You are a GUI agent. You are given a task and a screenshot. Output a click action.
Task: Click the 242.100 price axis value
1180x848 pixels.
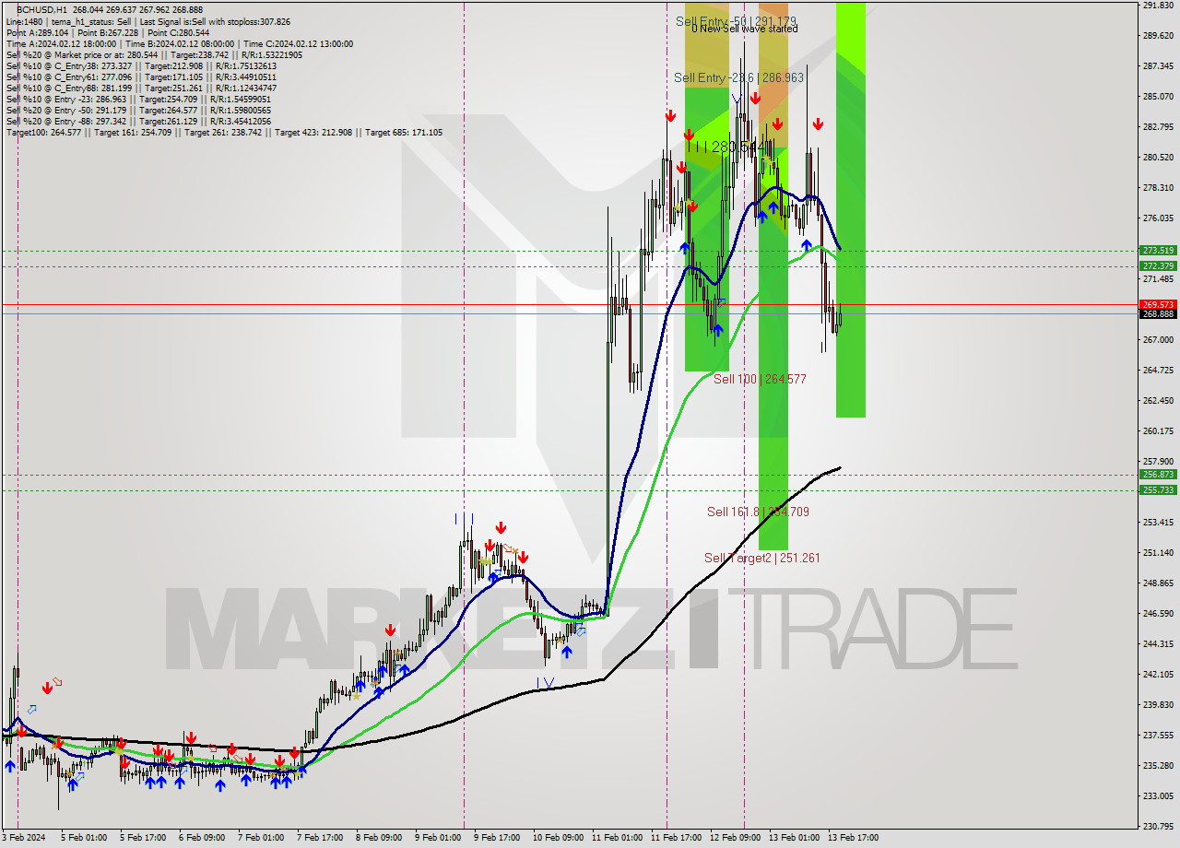[1158, 675]
